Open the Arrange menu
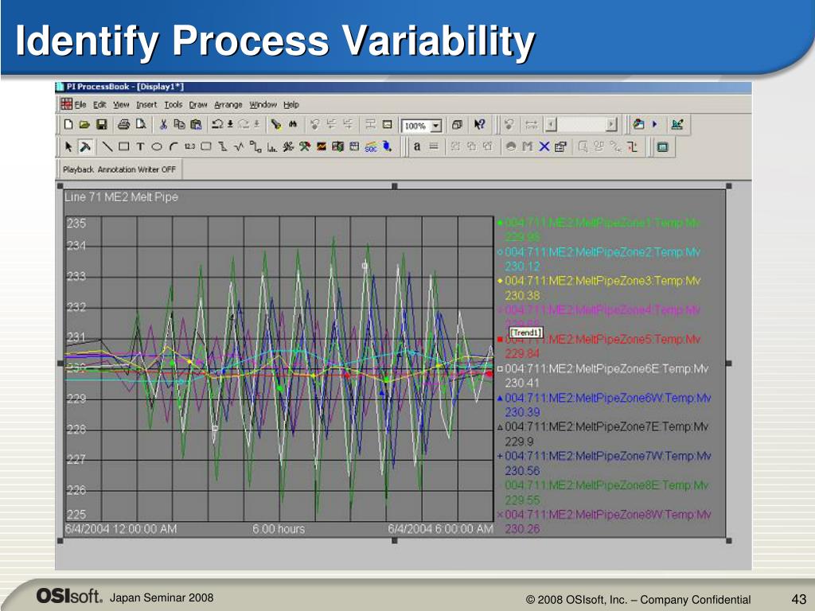 pos(228,105)
